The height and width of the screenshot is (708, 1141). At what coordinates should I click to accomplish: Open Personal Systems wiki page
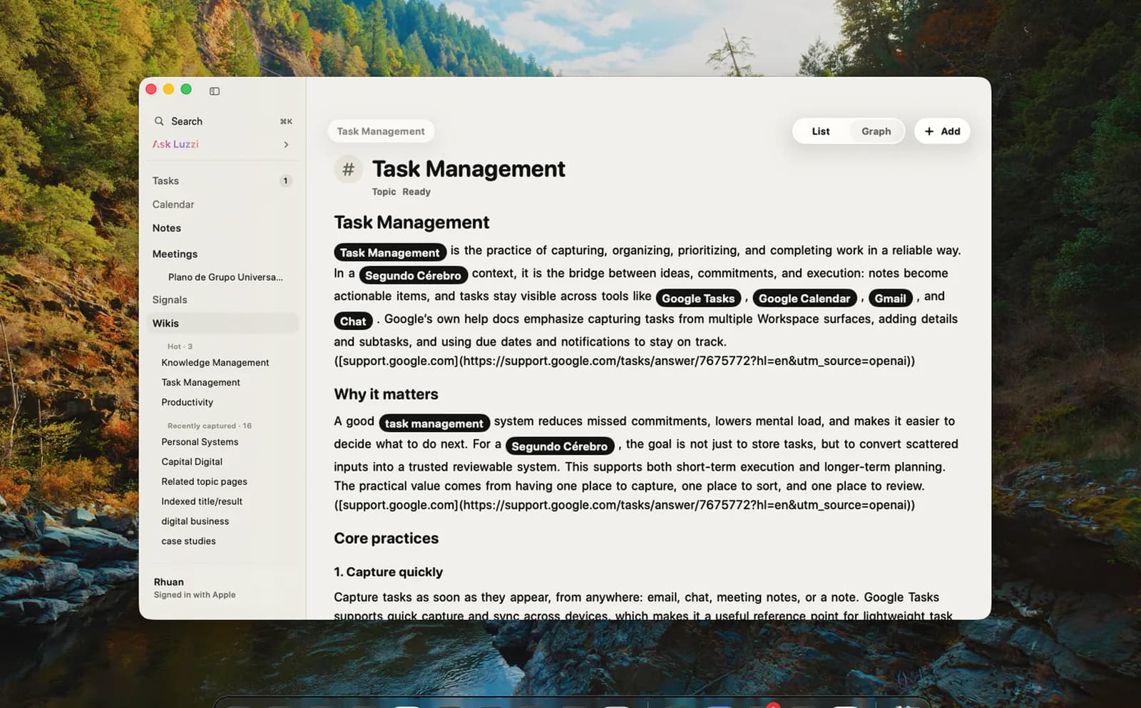[200, 442]
